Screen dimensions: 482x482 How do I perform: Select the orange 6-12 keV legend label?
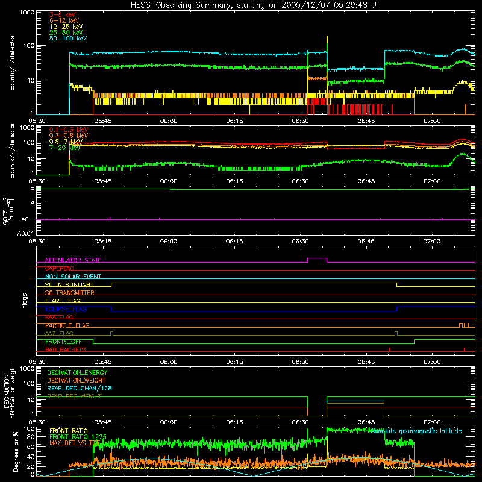click(x=64, y=20)
